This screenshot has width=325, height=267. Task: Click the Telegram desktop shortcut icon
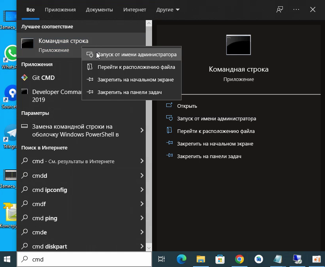tap(11, 133)
